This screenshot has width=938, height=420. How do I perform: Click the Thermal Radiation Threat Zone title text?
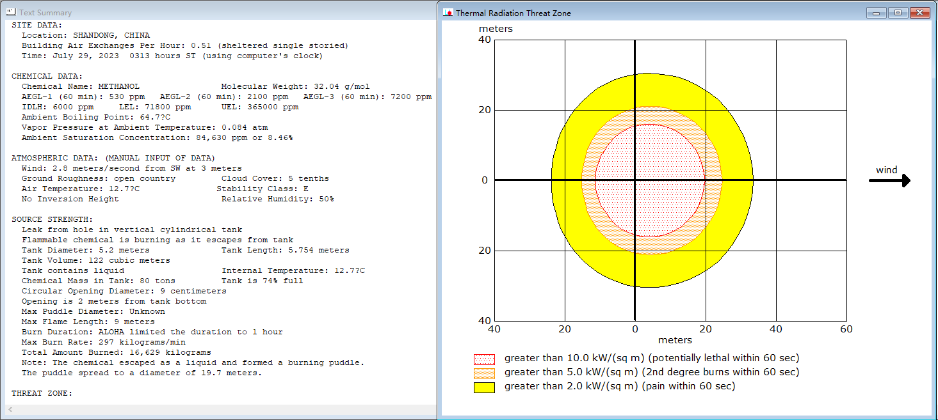[513, 13]
